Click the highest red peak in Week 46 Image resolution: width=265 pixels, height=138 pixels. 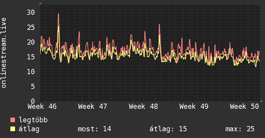(59, 14)
